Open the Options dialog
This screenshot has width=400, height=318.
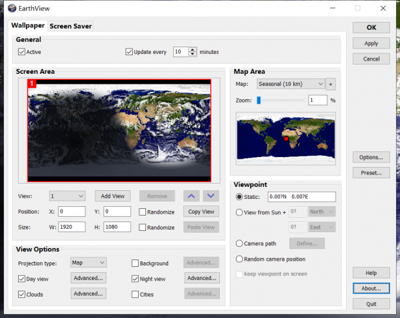tap(371, 158)
